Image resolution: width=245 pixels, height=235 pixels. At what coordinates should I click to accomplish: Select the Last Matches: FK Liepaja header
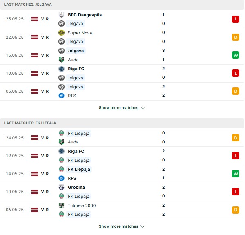[122, 123]
